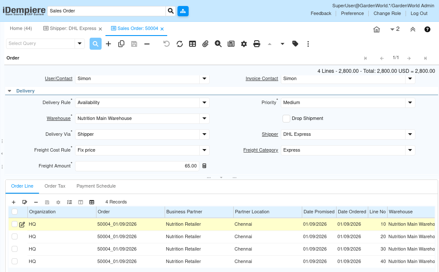Open the Freight Amount calculator

point(204,166)
